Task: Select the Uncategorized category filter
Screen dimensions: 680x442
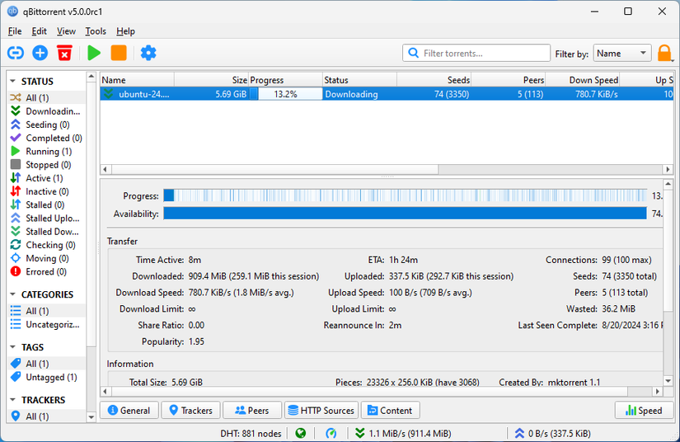Action: 45,324
